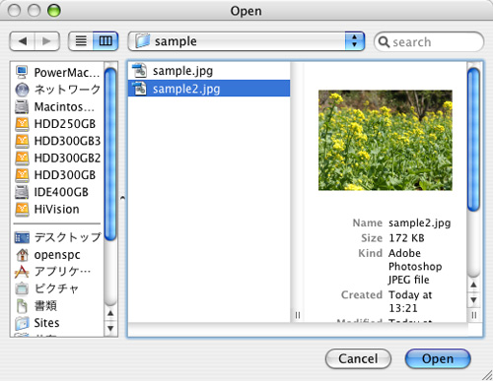This screenshot has width=493, height=381.
Task: Open the sample folder path dropdown
Action: [x=246, y=41]
